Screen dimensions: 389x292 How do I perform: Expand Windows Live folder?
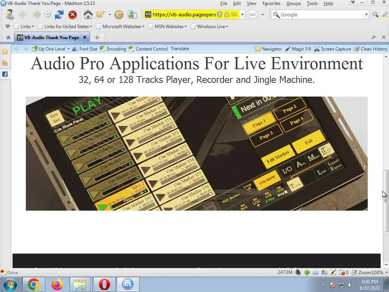tap(209, 26)
